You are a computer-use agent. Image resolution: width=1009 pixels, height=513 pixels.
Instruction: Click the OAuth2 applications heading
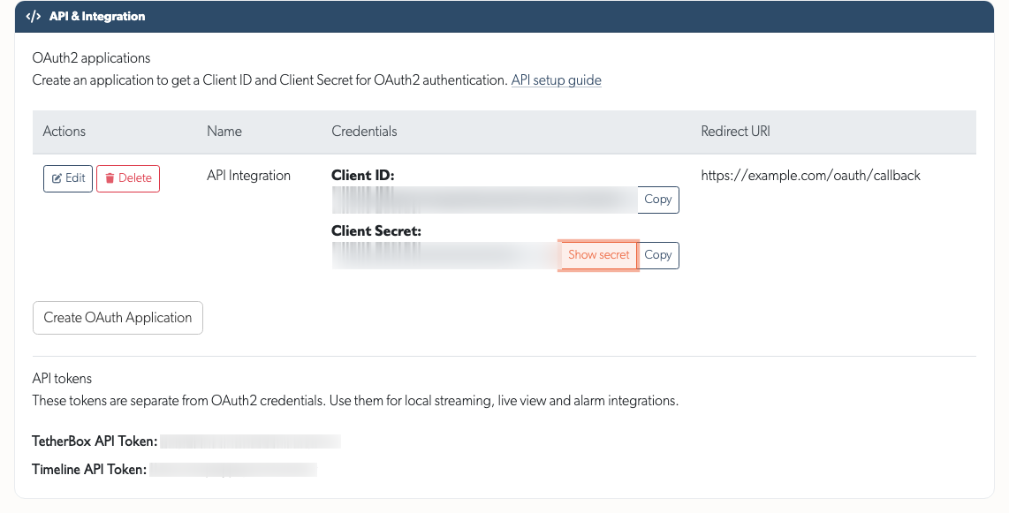point(91,58)
